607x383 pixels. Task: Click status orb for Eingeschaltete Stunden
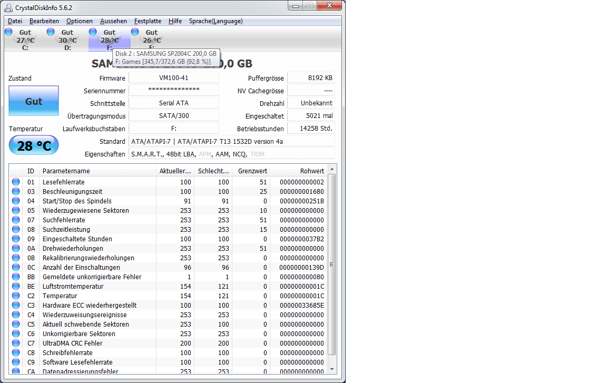coord(16,239)
